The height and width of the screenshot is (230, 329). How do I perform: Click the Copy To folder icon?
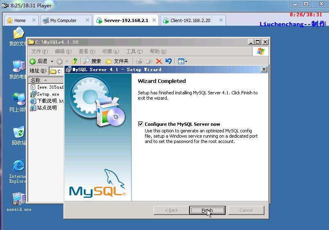149,61
